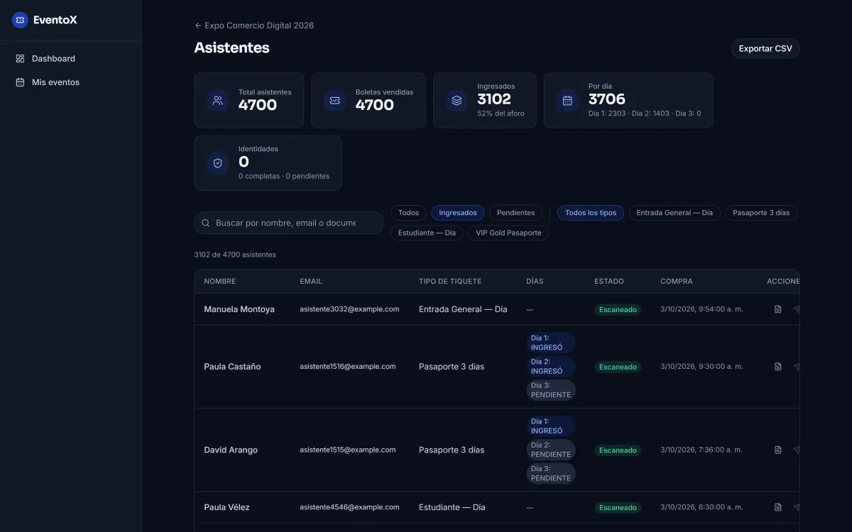Click the TIPO DE TIQUETE column header
852x532 pixels.
coord(450,282)
